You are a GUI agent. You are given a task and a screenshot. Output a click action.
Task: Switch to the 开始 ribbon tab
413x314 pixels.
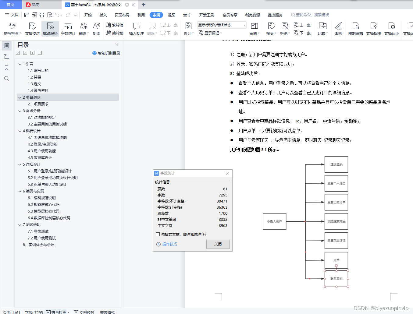coord(88,15)
